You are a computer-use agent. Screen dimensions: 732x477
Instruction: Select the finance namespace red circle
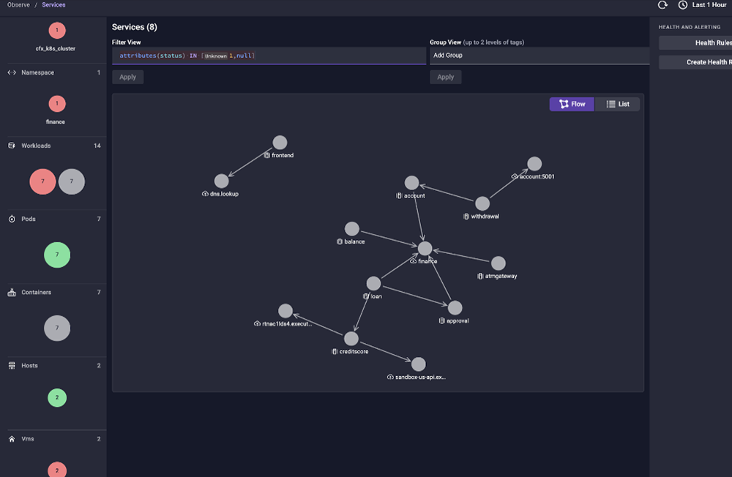coord(57,104)
